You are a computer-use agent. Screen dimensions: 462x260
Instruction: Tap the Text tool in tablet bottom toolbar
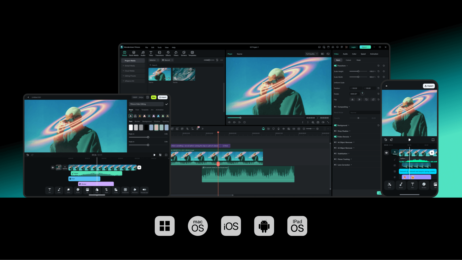[50, 190]
